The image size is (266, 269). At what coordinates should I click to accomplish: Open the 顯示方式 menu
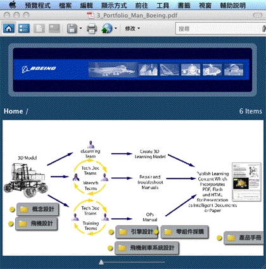pos(114,5)
